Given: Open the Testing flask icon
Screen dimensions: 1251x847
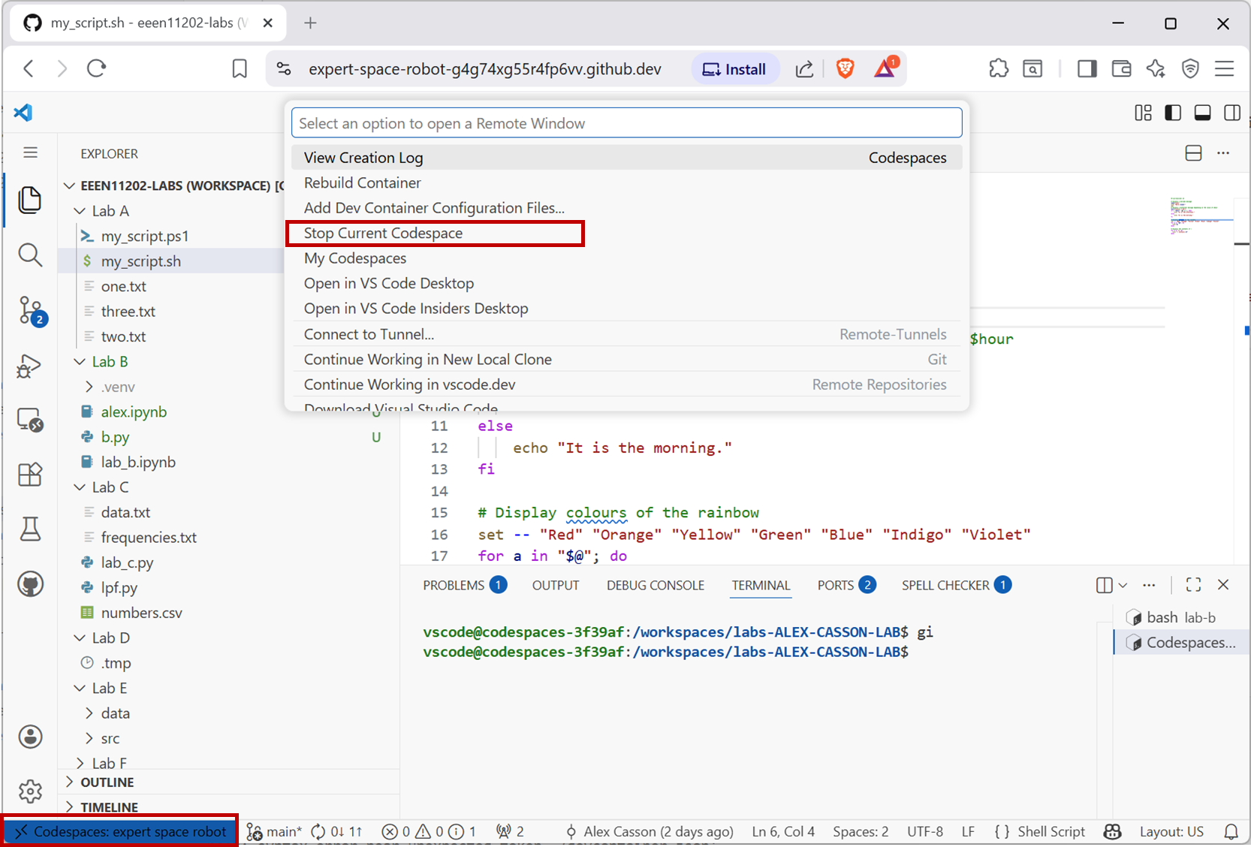Looking at the screenshot, I should coord(30,529).
